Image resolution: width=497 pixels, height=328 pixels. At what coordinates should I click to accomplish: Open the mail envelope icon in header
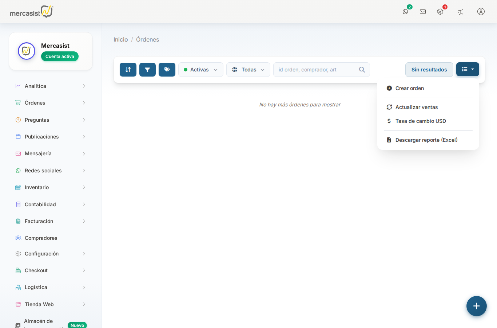pos(423,12)
